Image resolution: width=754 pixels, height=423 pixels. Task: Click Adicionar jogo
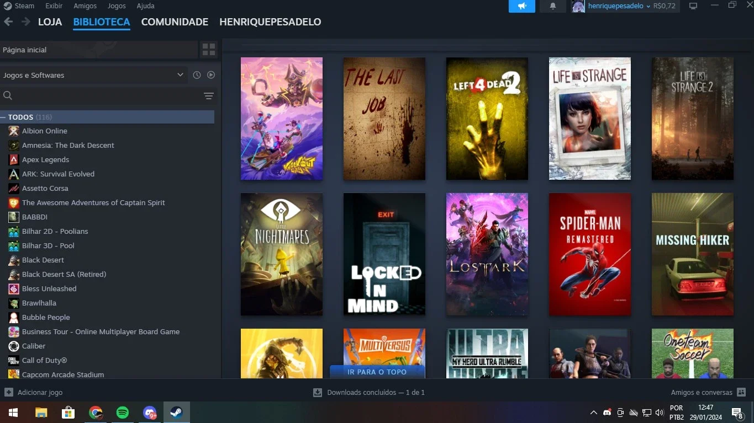[40, 393]
